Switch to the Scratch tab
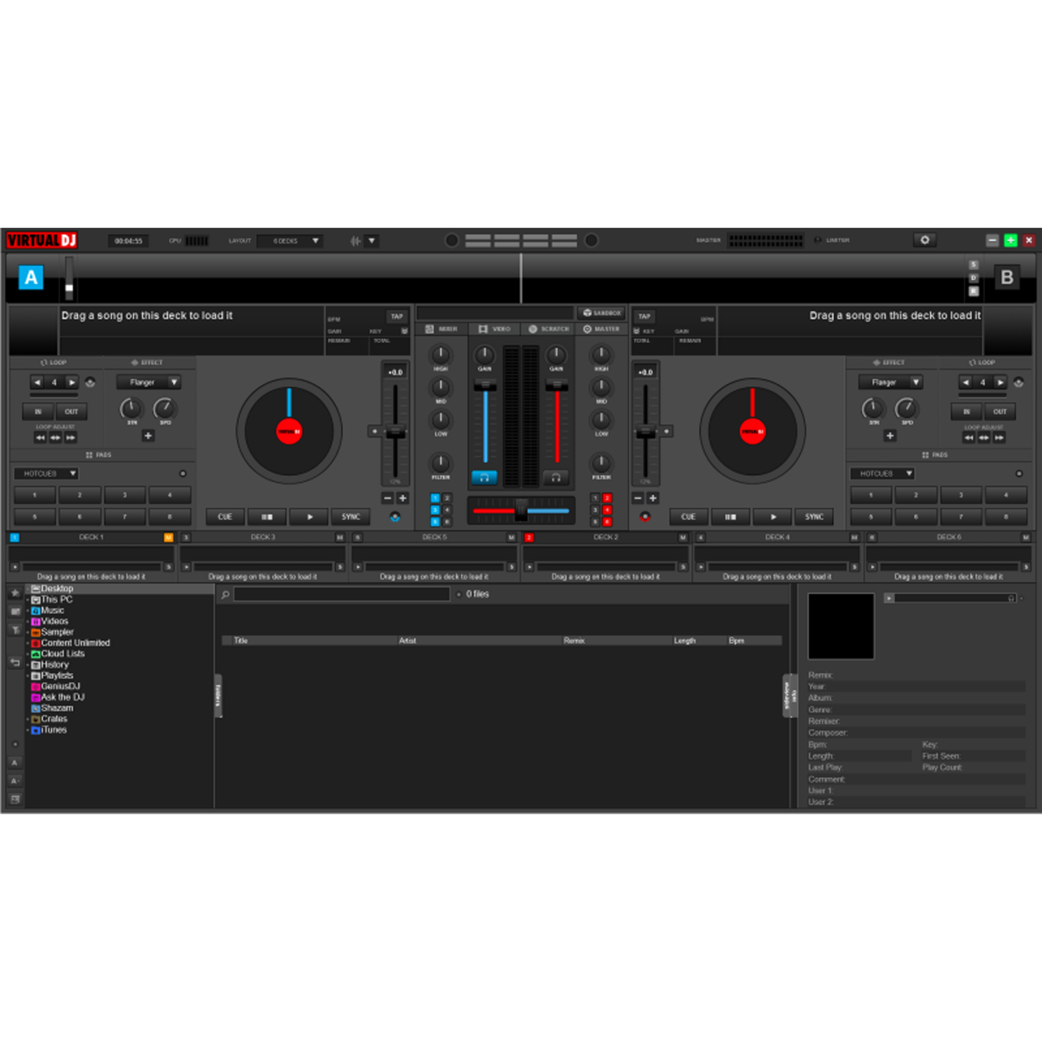 tap(549, 329)
